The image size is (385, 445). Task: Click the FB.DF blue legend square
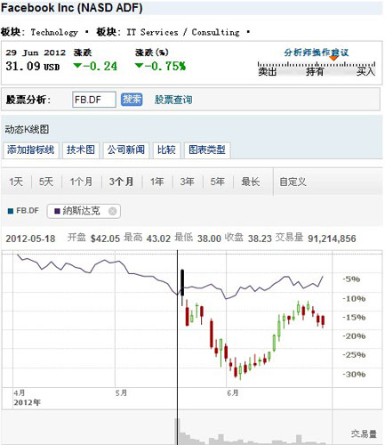pyautogui.click(x=11, y=211)
